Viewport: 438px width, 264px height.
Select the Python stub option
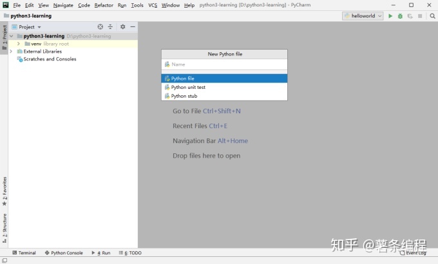pos(224,96)
